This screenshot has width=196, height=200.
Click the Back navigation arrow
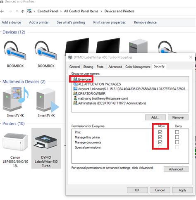click(2, 11)
